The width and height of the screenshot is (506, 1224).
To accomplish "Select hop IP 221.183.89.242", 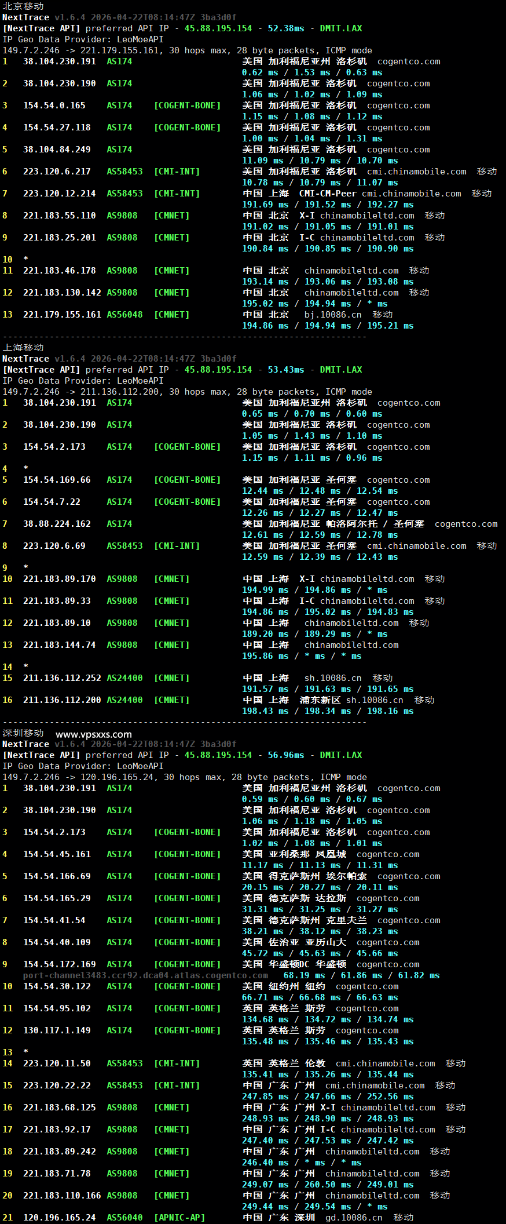I will 60,1152.
